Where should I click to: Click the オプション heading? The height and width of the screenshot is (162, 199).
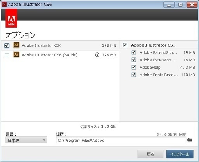(x=20, y=35)
